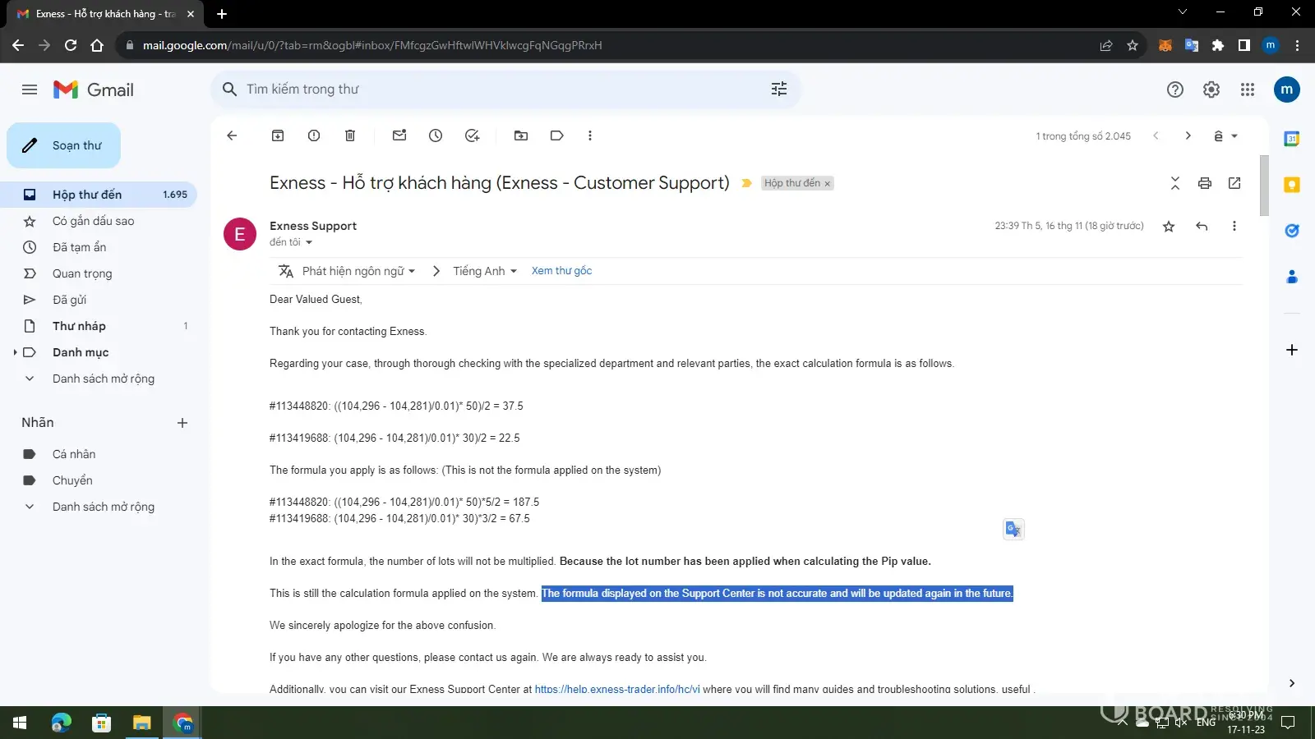Expand 'Danh sách mở rộng' under labels
1315x739 pixels.
pyautogui.click(x=104, y=507)
